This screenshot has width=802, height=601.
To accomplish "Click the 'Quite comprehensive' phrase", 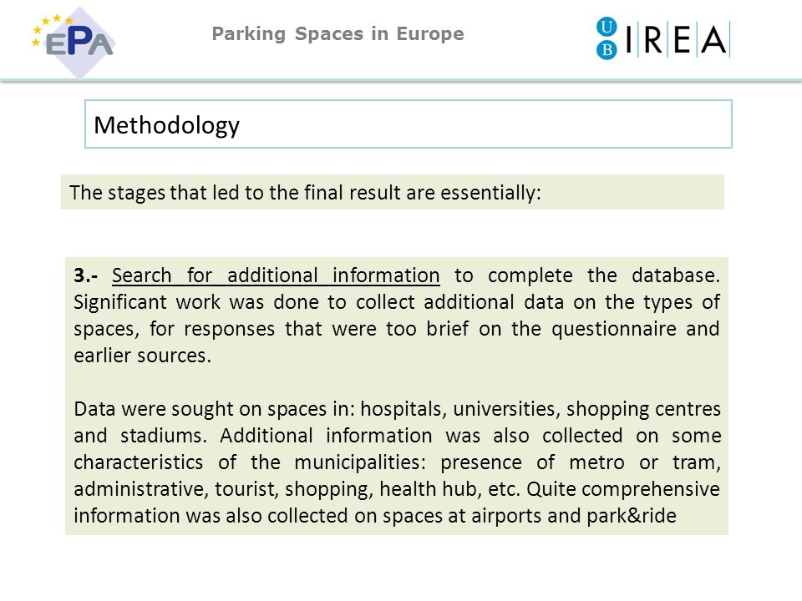I will click(623, 489).
